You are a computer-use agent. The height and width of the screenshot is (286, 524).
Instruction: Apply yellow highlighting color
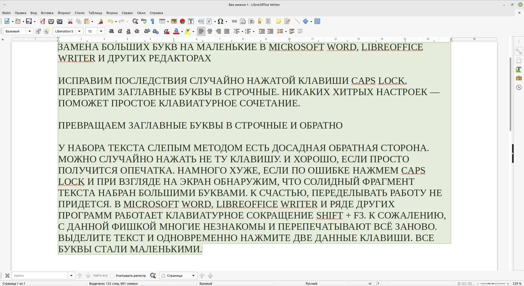188,31
